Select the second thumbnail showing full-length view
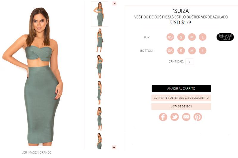 pyautogui.click(x=100, y=40)
